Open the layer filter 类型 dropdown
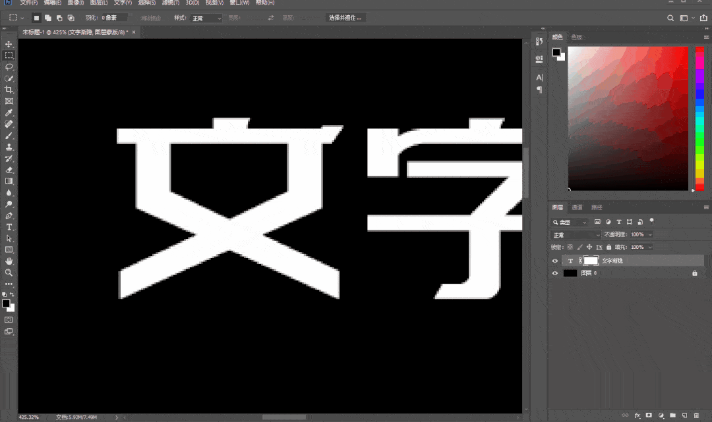The height and width of the screenshot is (422, 712). (571, 223)
